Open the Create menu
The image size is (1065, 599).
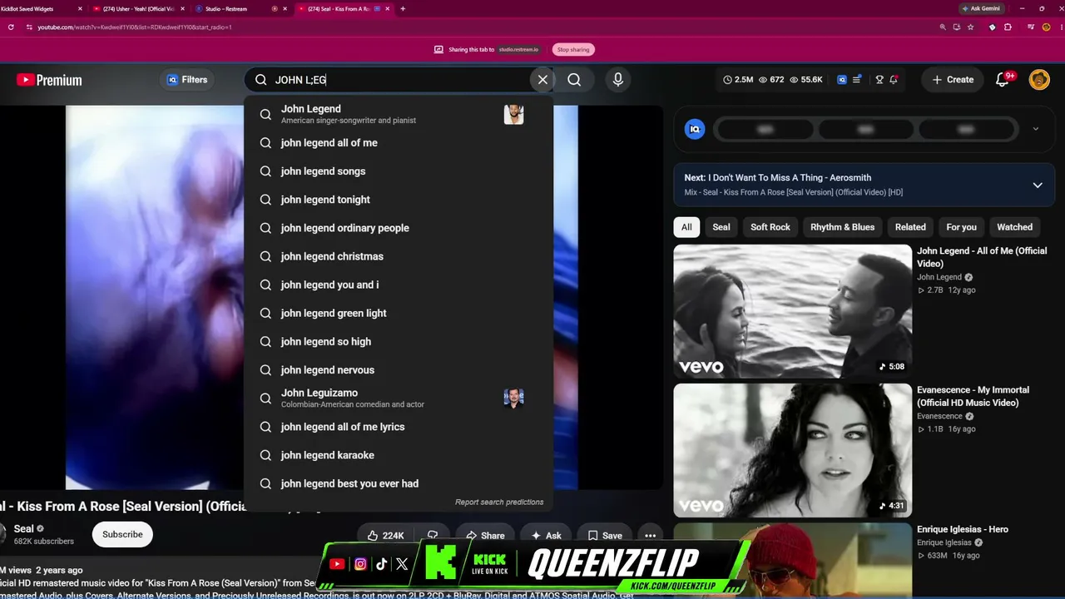953,80
